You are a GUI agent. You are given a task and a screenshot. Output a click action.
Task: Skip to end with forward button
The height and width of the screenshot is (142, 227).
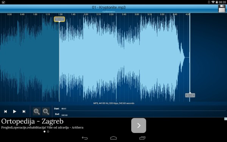(x=24, y=111)
